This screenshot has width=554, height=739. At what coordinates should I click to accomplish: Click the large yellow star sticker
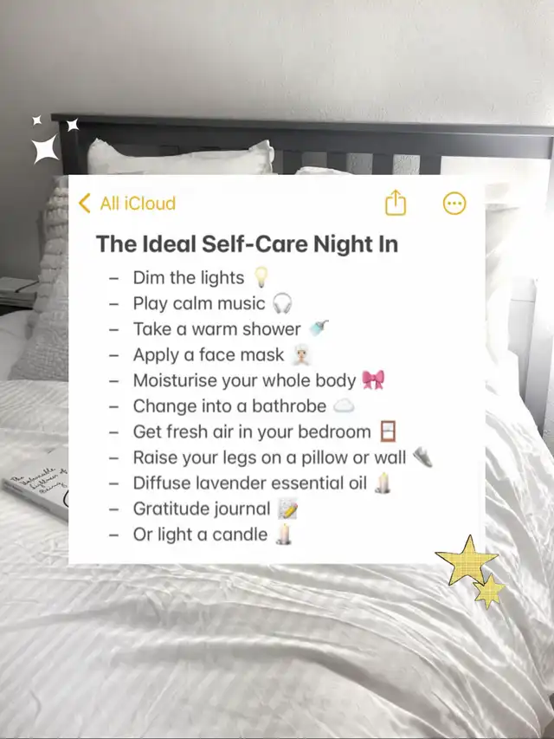coord(467,561)
